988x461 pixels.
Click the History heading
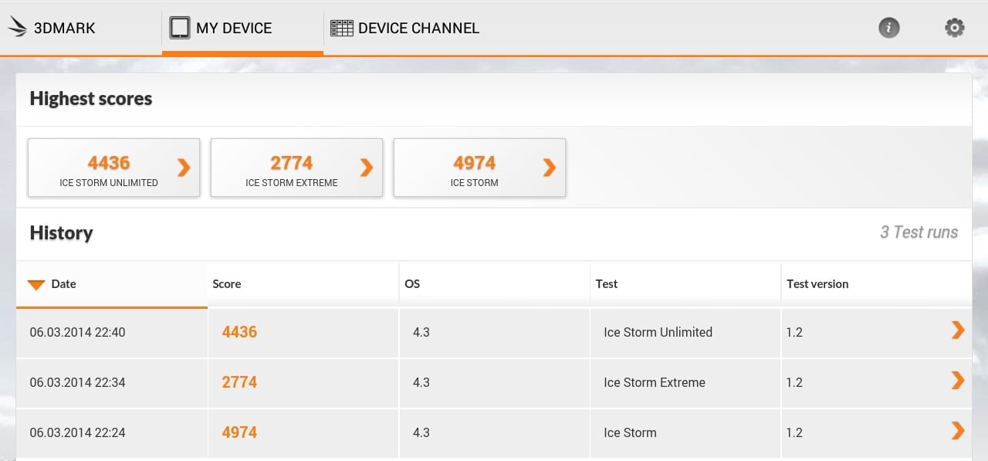tap(61, 233)
